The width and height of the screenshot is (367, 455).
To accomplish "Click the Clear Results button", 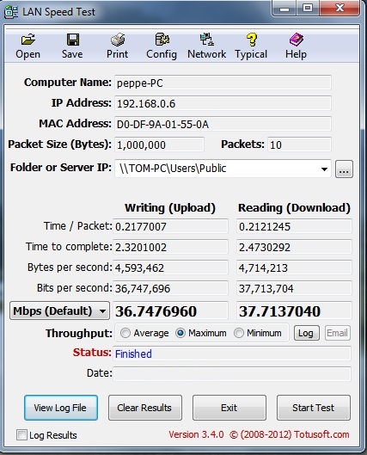I will coord(145,408).
